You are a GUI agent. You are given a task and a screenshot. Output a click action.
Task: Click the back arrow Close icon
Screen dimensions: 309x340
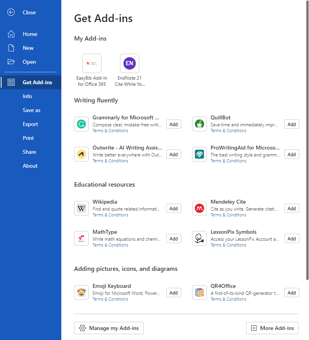point(11,12)
